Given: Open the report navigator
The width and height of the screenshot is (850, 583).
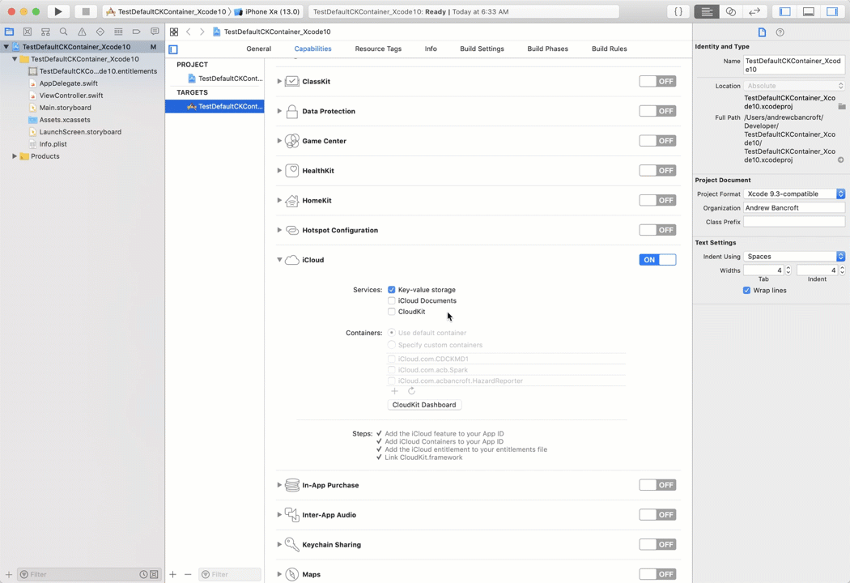Looking at the screenshot, I should [x=155, y=32].
